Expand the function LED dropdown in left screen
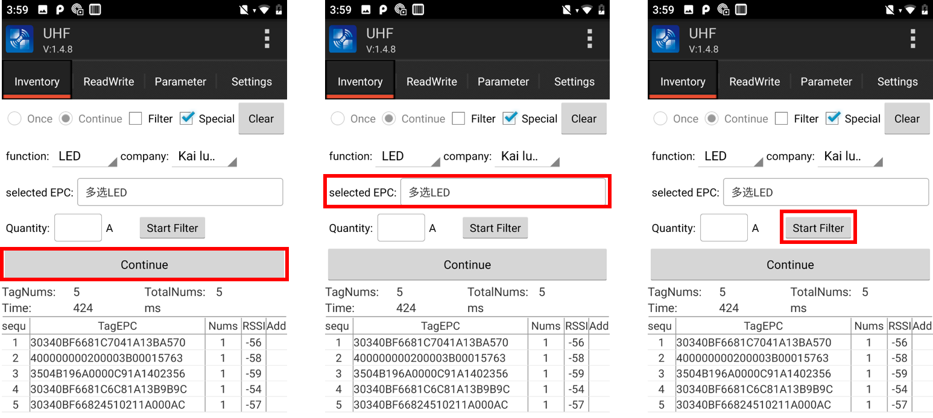 [86, 157]
